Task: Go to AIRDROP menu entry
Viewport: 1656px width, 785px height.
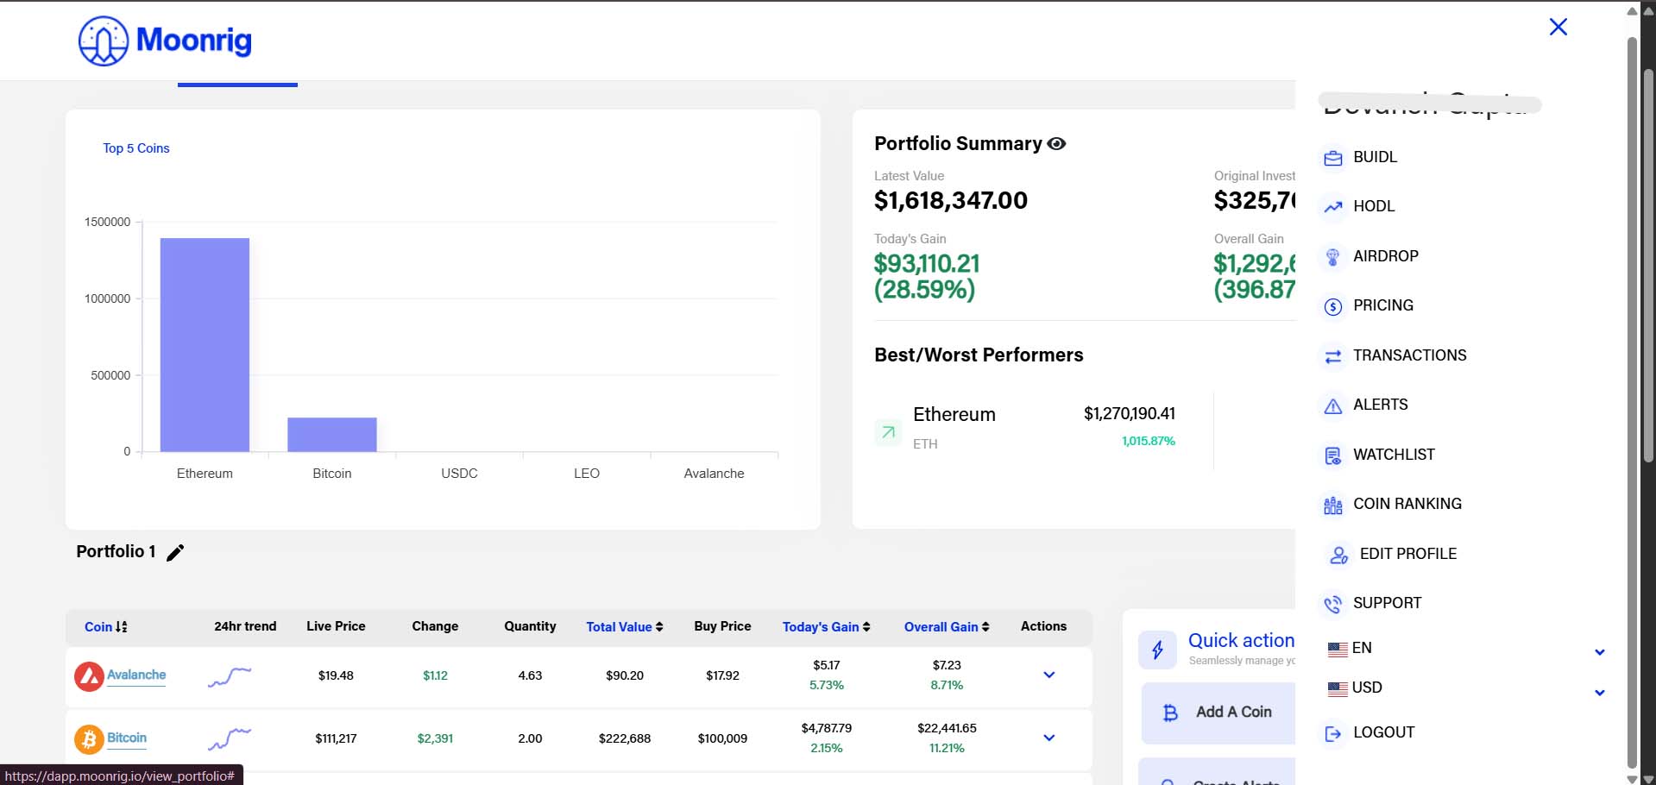Action: click(x=1385, y=256)
